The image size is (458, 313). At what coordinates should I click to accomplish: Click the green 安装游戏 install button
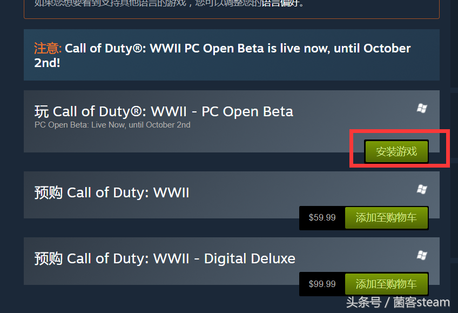[x=396, y=151]
